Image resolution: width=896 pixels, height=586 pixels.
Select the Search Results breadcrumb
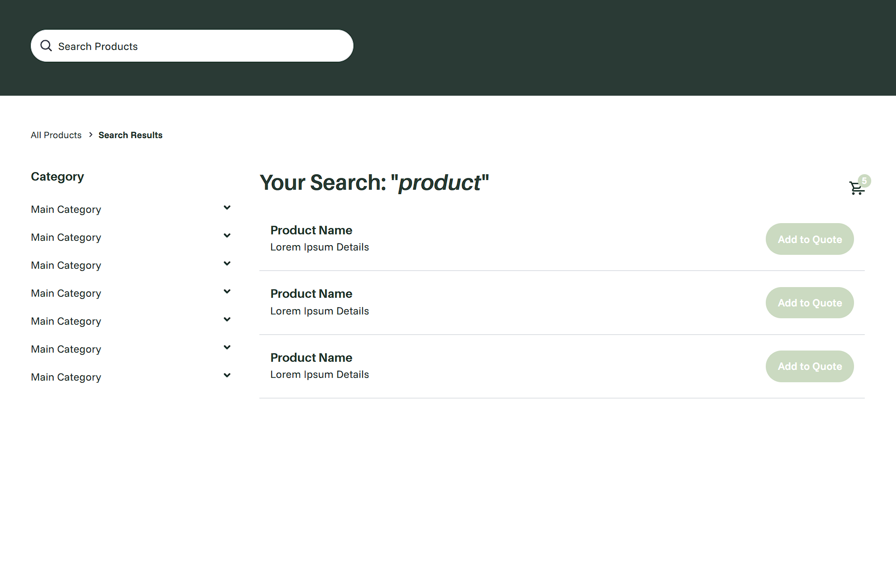pos(130,135)
